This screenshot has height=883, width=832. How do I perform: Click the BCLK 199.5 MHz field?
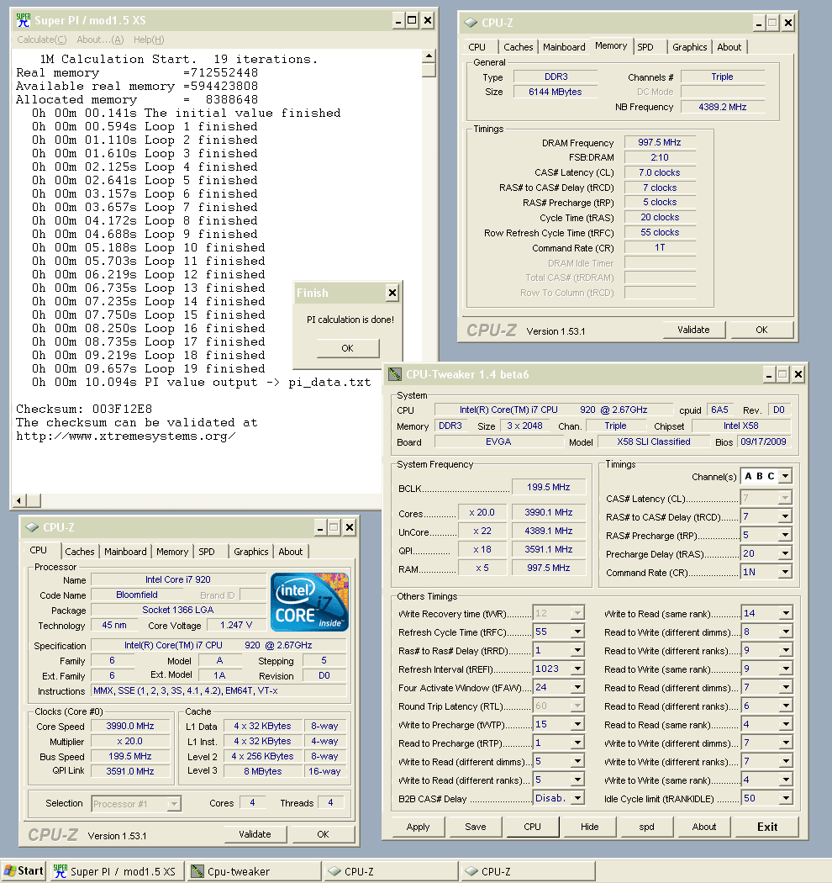(549, 487)
